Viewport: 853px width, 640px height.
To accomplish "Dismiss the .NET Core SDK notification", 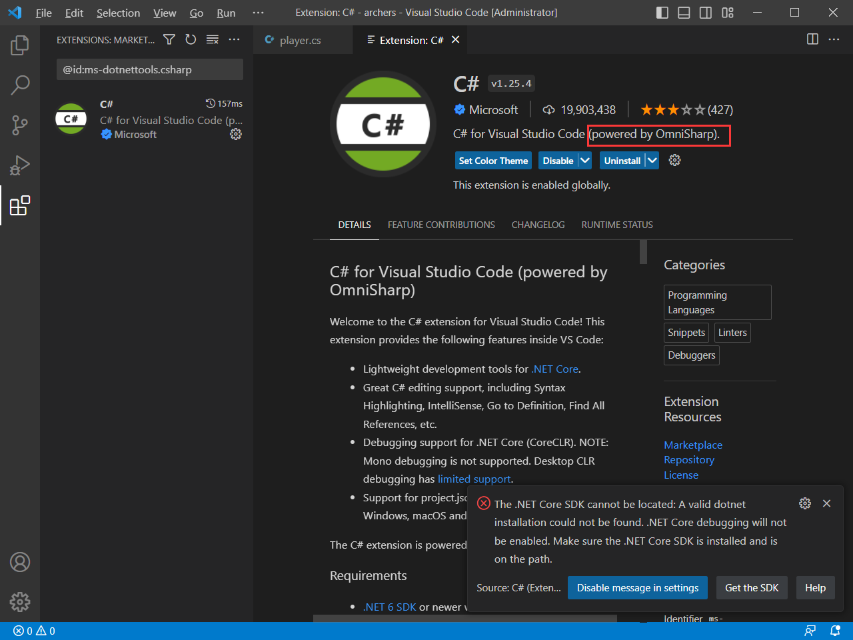I will [x=826, y=503].
